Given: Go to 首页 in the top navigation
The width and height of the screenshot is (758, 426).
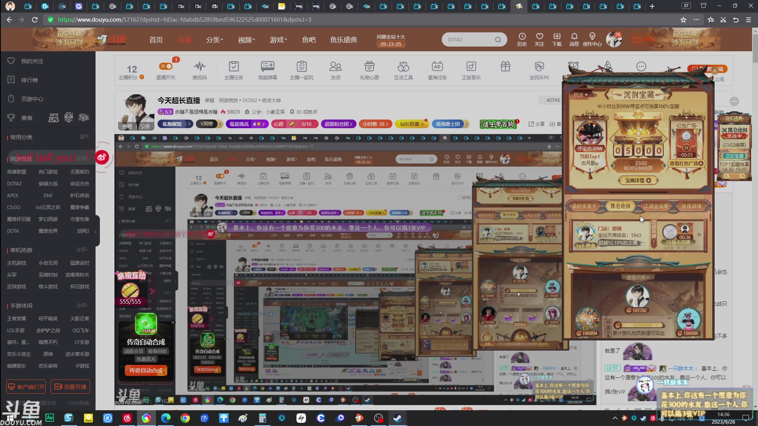Looking at the screenshot, I should 156,40.
